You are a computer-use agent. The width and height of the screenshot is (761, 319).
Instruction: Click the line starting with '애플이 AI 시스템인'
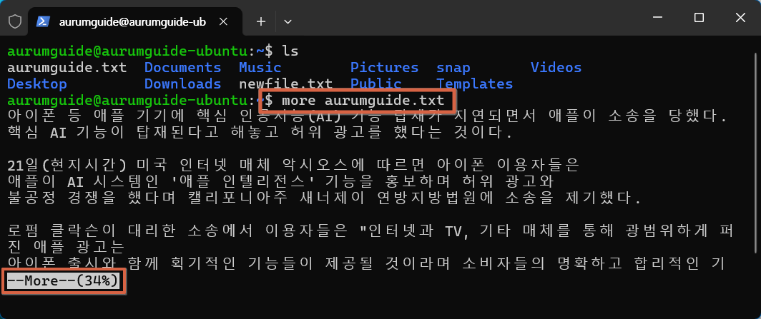(x=281, y=182)
